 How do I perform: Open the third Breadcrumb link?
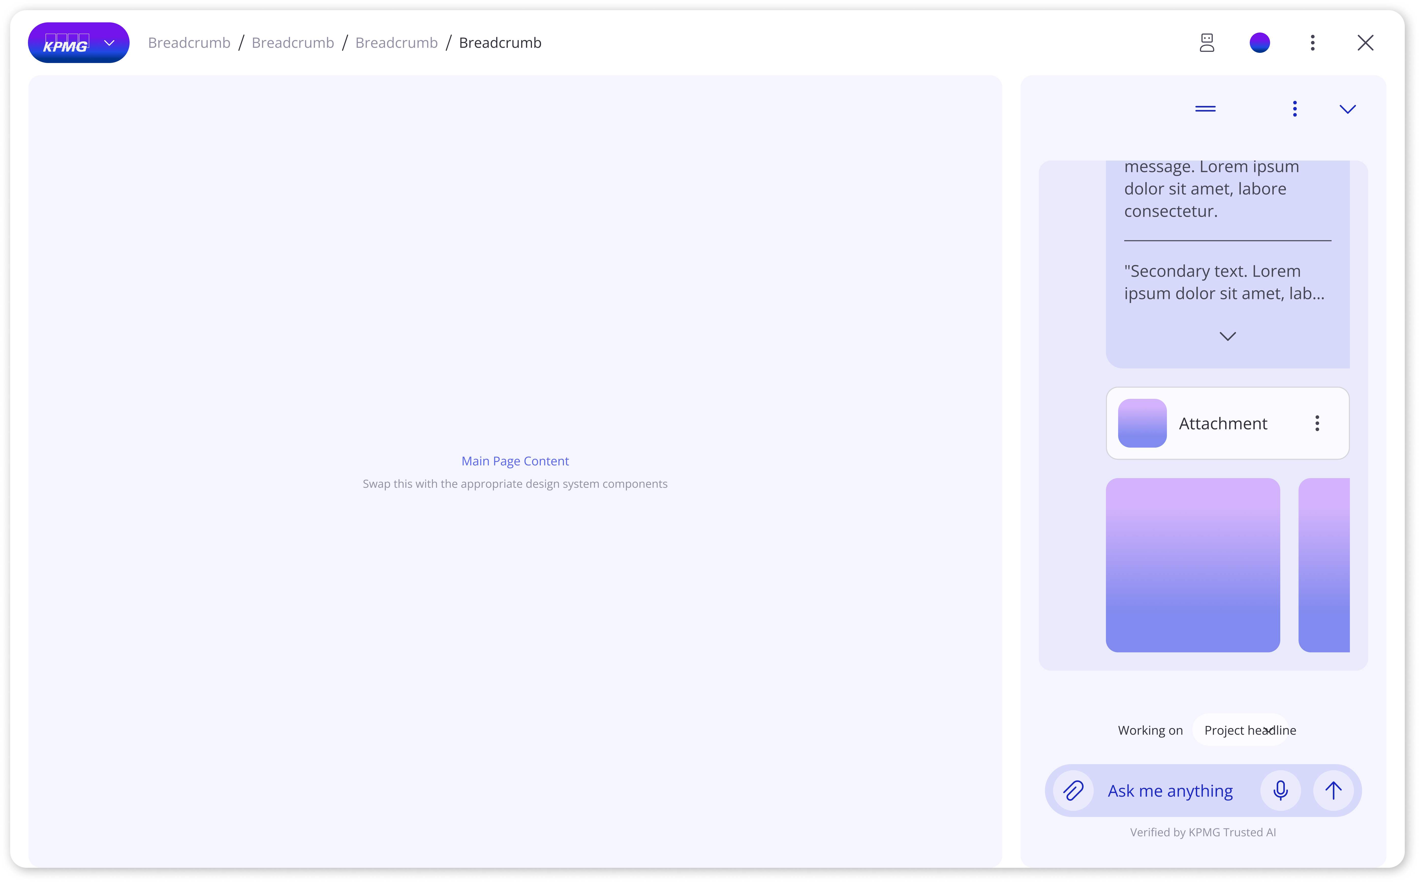click(x=396, y=43)
